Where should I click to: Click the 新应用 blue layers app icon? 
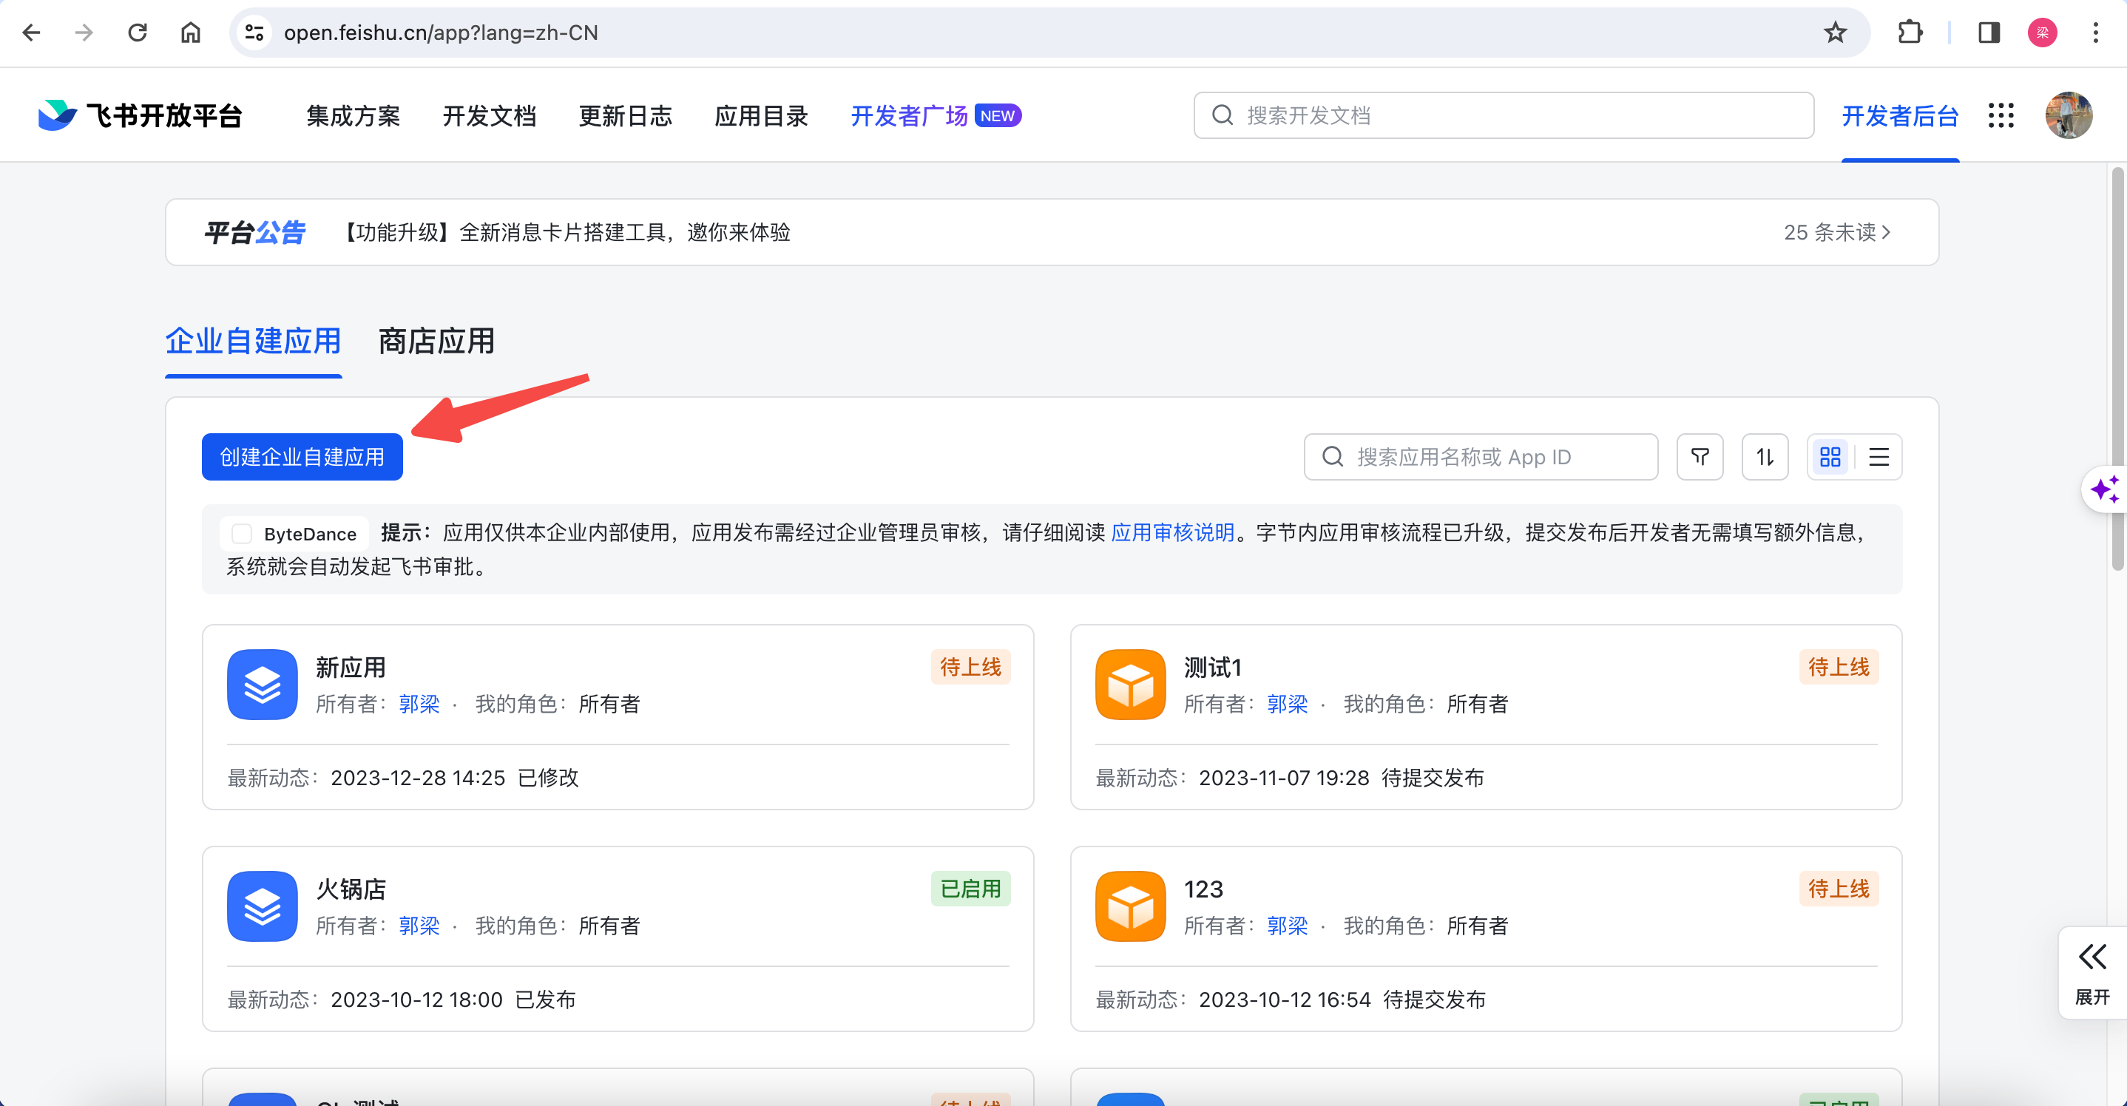tap(263, 685)
